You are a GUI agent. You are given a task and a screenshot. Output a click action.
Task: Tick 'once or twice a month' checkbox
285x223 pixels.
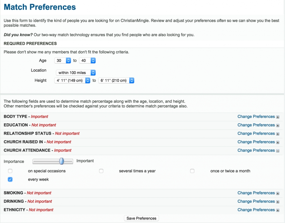pos(192,171)
